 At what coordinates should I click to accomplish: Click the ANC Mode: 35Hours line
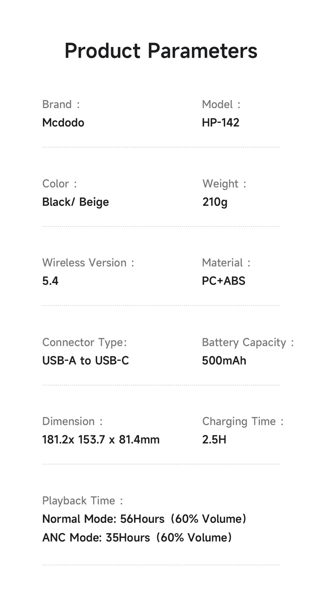click(x=137, y=538)
